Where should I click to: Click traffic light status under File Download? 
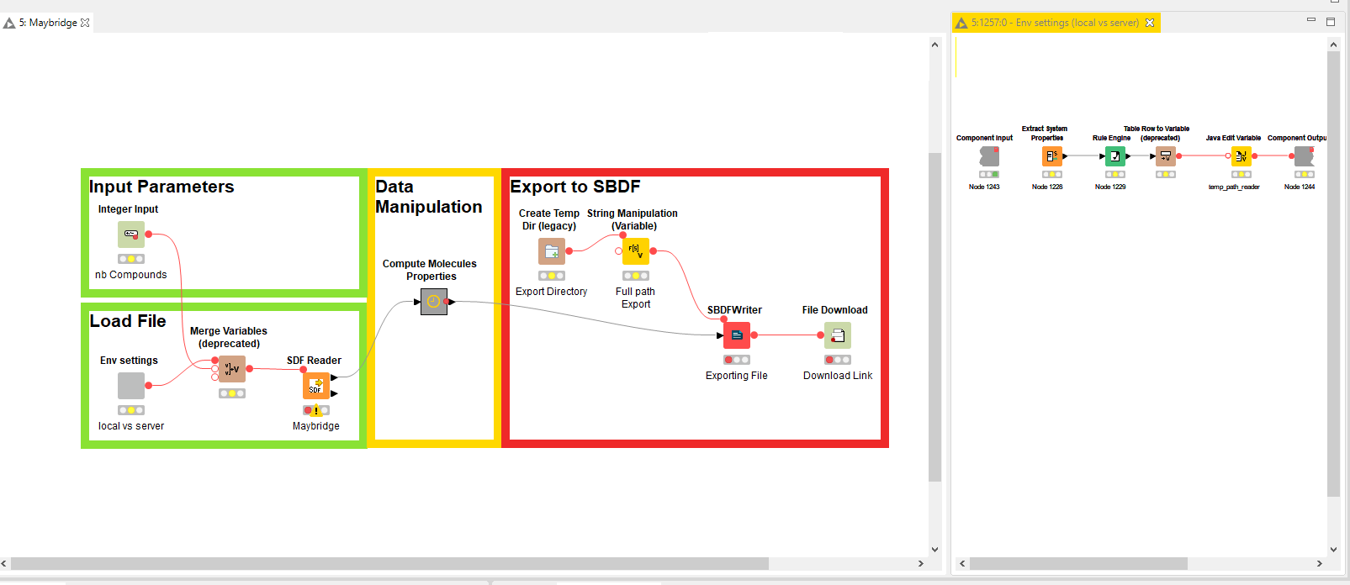tap(838, 360)
